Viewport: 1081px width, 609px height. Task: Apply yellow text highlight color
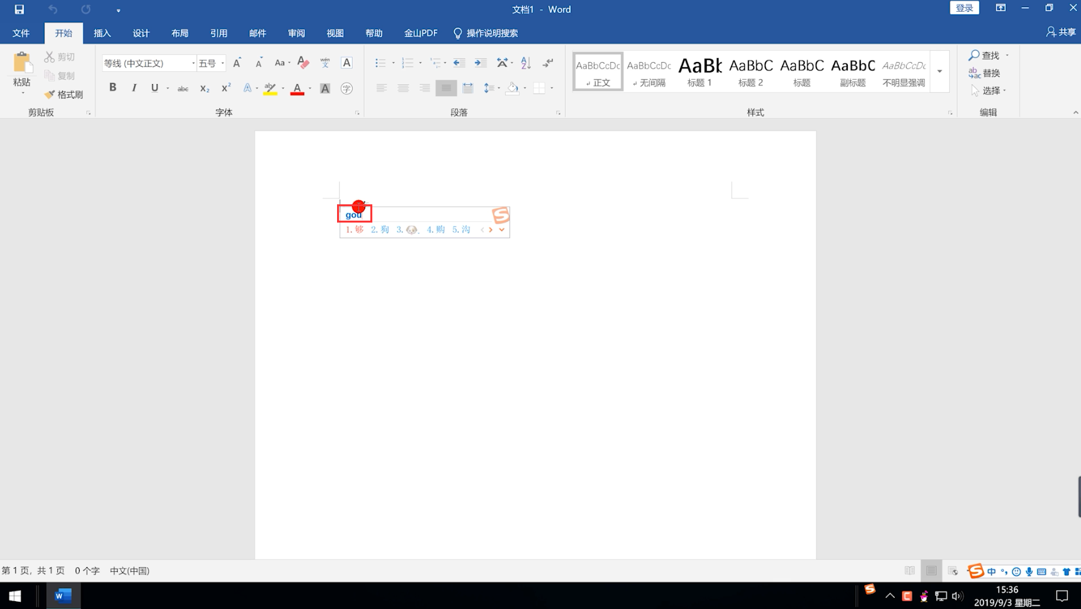(x=270, y=88)
